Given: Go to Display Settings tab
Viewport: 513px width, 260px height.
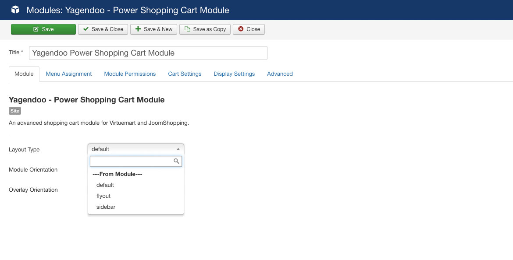Looking at the screenshot, I should pos(234,74).
